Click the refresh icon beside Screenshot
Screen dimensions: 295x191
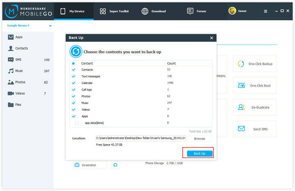115,165
